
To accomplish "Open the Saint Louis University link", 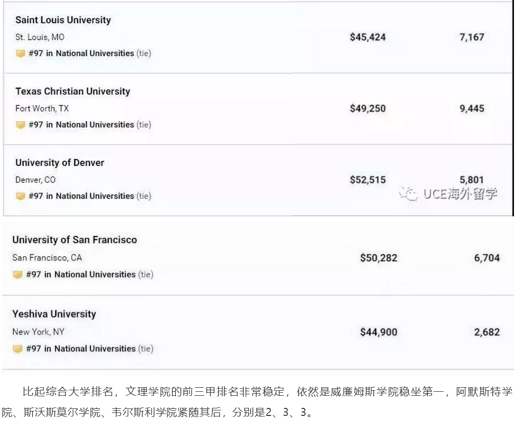I will 63,20.
